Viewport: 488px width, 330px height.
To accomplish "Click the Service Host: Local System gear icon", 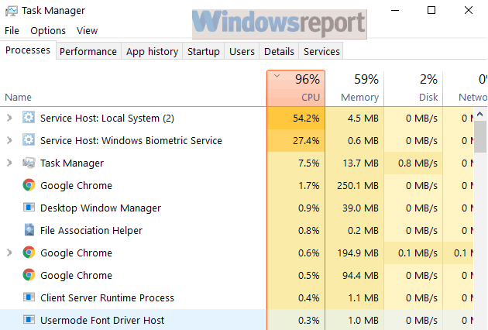I will (29, 118).
